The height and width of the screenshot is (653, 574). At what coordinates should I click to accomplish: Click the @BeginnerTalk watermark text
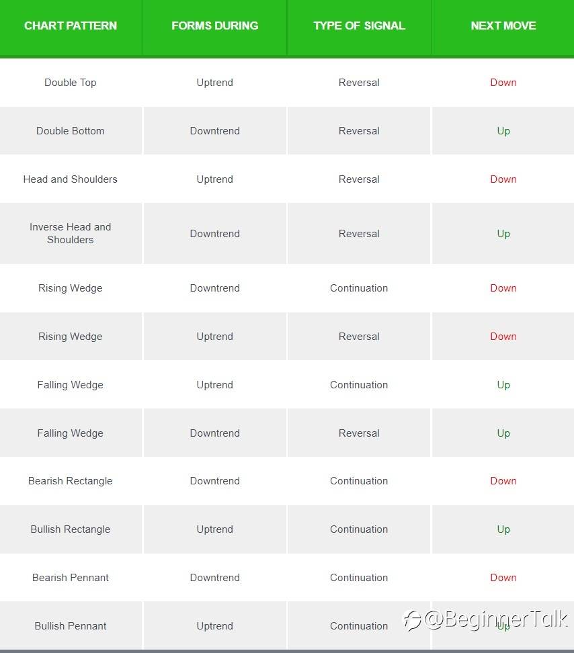tap(495, 619)
